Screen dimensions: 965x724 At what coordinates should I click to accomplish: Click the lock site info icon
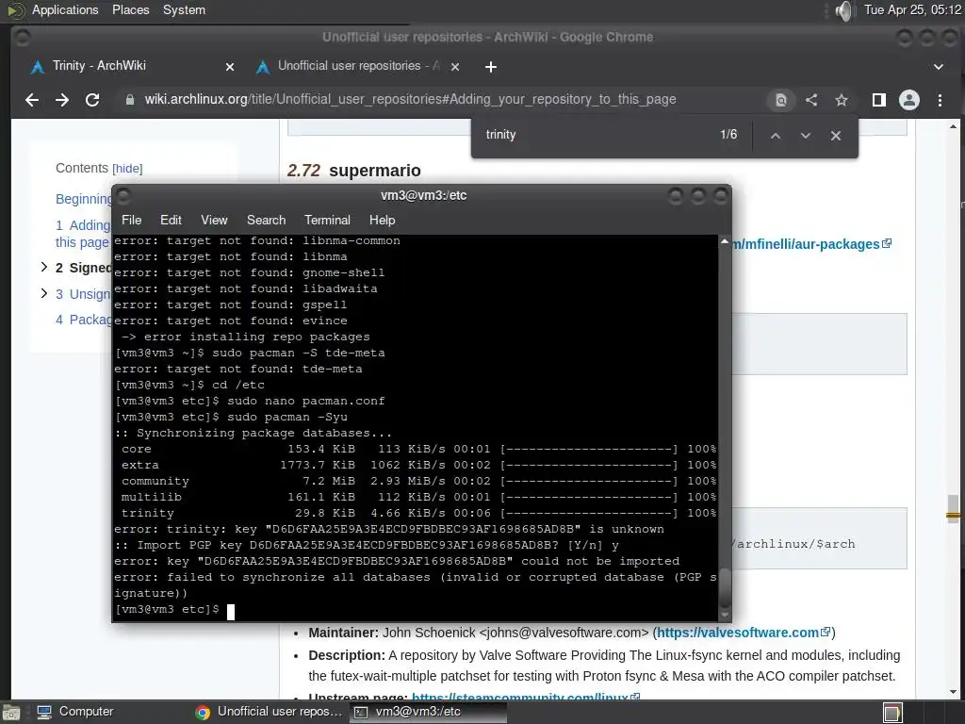pyautogui.click(x=129, y=100)
